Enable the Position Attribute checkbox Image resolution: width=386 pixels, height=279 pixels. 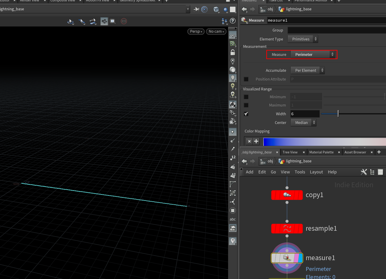click(246, 79)
